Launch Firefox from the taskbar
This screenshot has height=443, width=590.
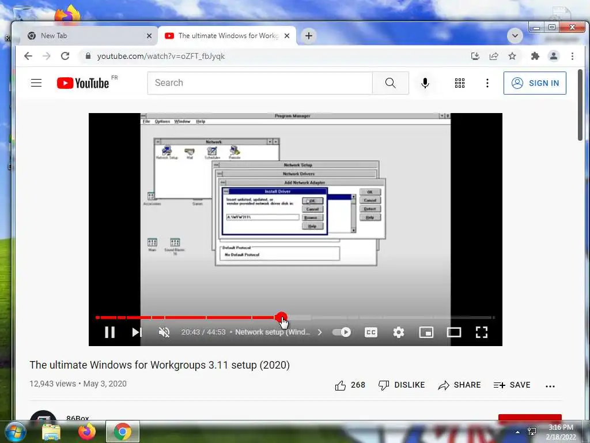point(86,431)
